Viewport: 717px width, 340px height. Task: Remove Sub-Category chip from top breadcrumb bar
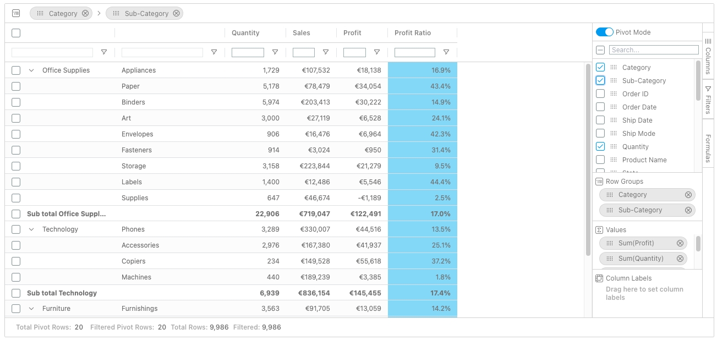tap(176, 13)
